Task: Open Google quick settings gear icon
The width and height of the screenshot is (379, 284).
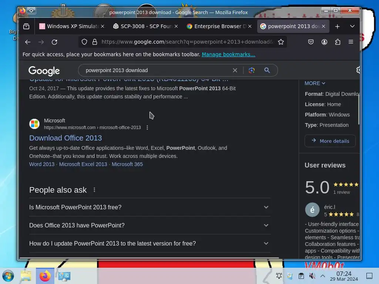Action: (358, 70)
